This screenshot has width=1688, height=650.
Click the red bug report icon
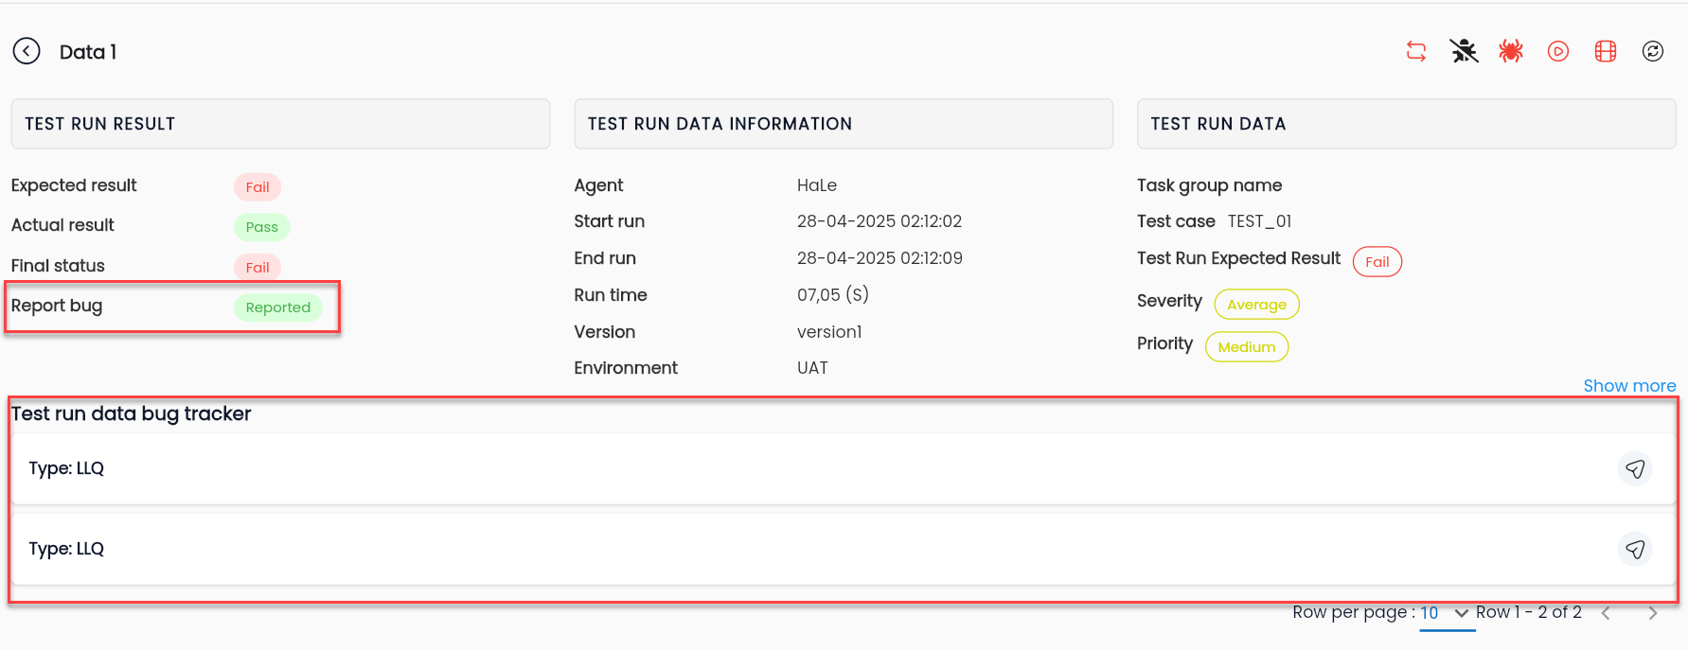coord(1511,51)
